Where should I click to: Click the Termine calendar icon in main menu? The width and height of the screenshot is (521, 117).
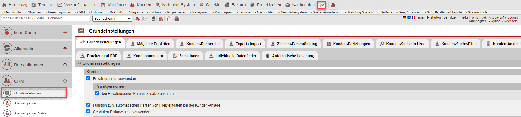pyautogui.click(x=34, y=5)
